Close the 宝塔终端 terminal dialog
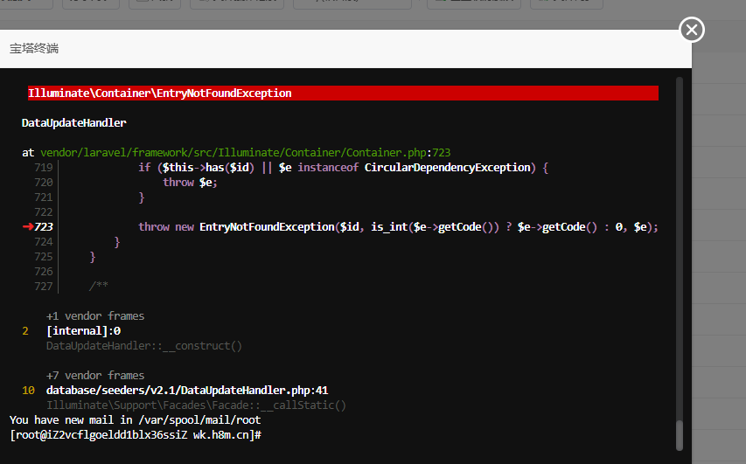746x464 pixels. pyautogui.click(x=692, y=31)
